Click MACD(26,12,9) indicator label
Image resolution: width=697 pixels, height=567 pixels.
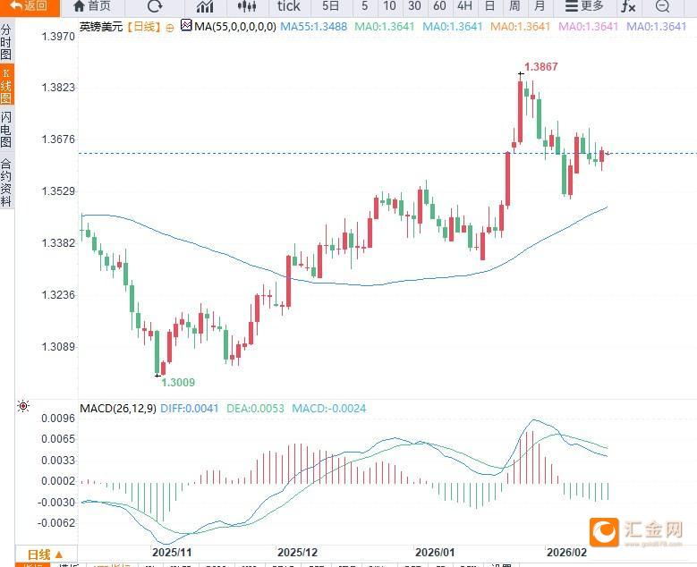click(x=118, y=409)
